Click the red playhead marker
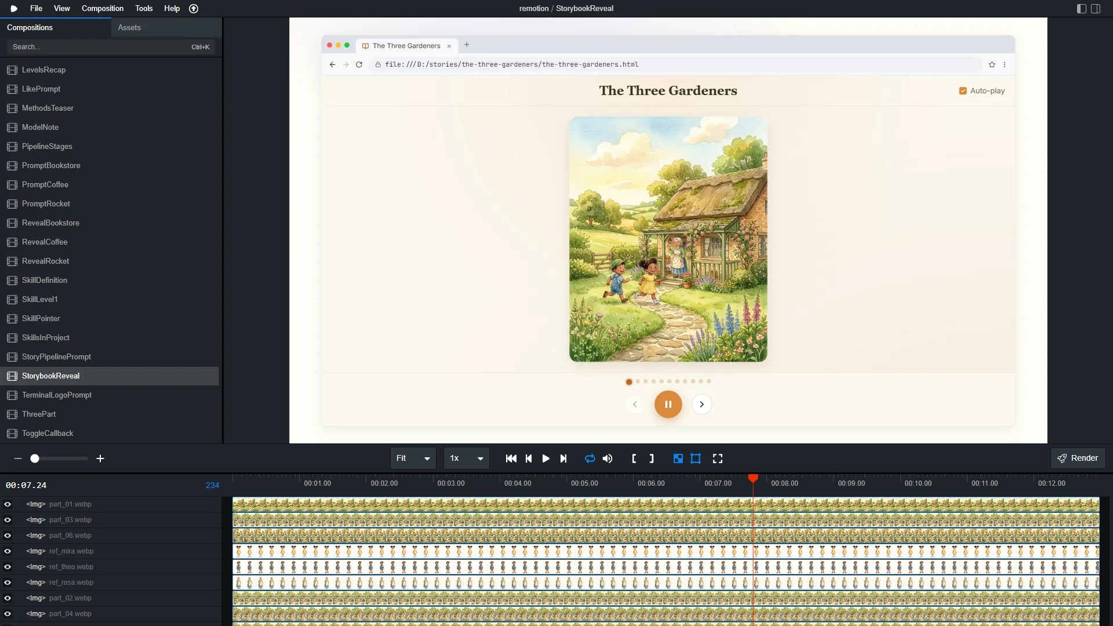1113x626 pixels. coord(753,478)
